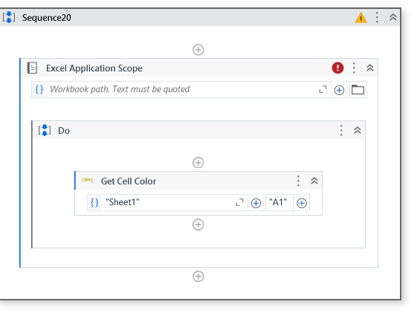Browse for workbook using the folder icon
Viewport: 420px width, 319px height.
coord(358,90)
